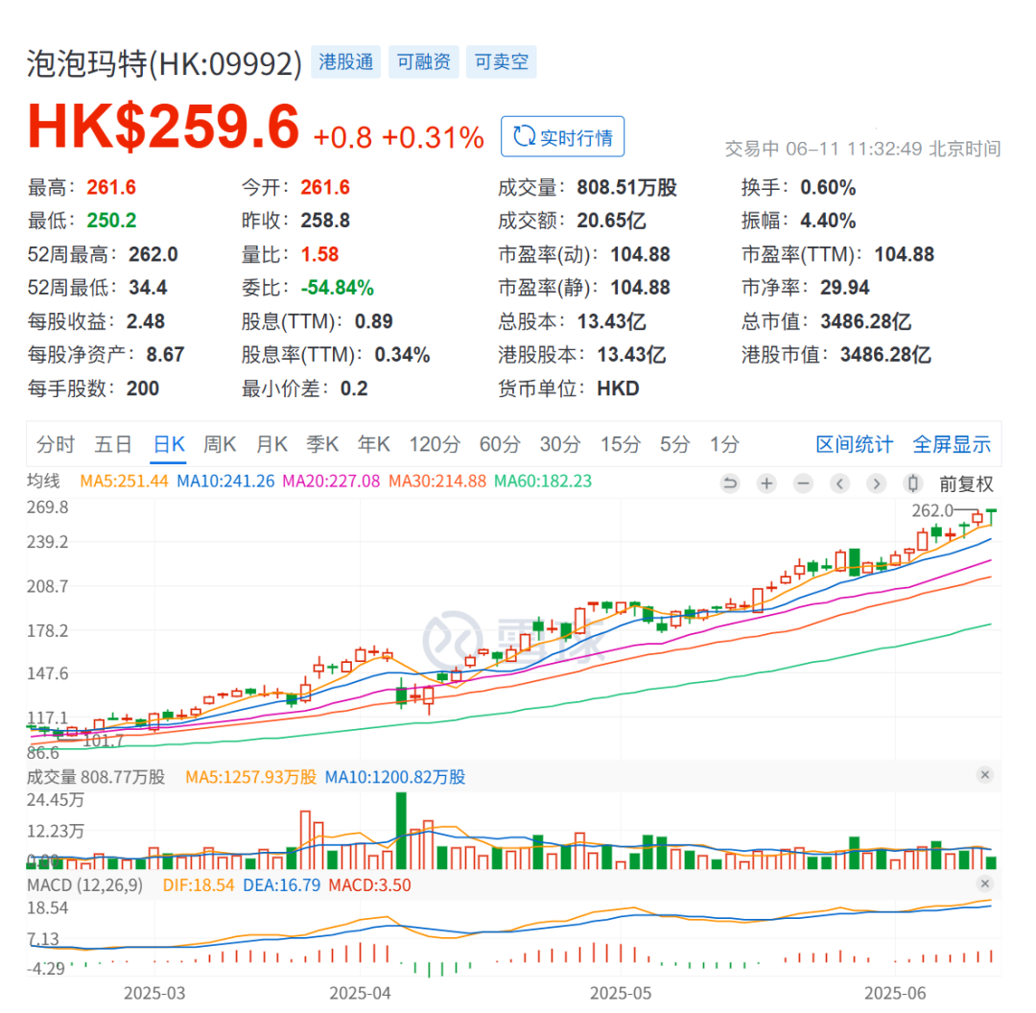Click volume MA10:1200.82万股 label
The height and width of the screenshot is (1013, 1036).
(x=395, y=776)
